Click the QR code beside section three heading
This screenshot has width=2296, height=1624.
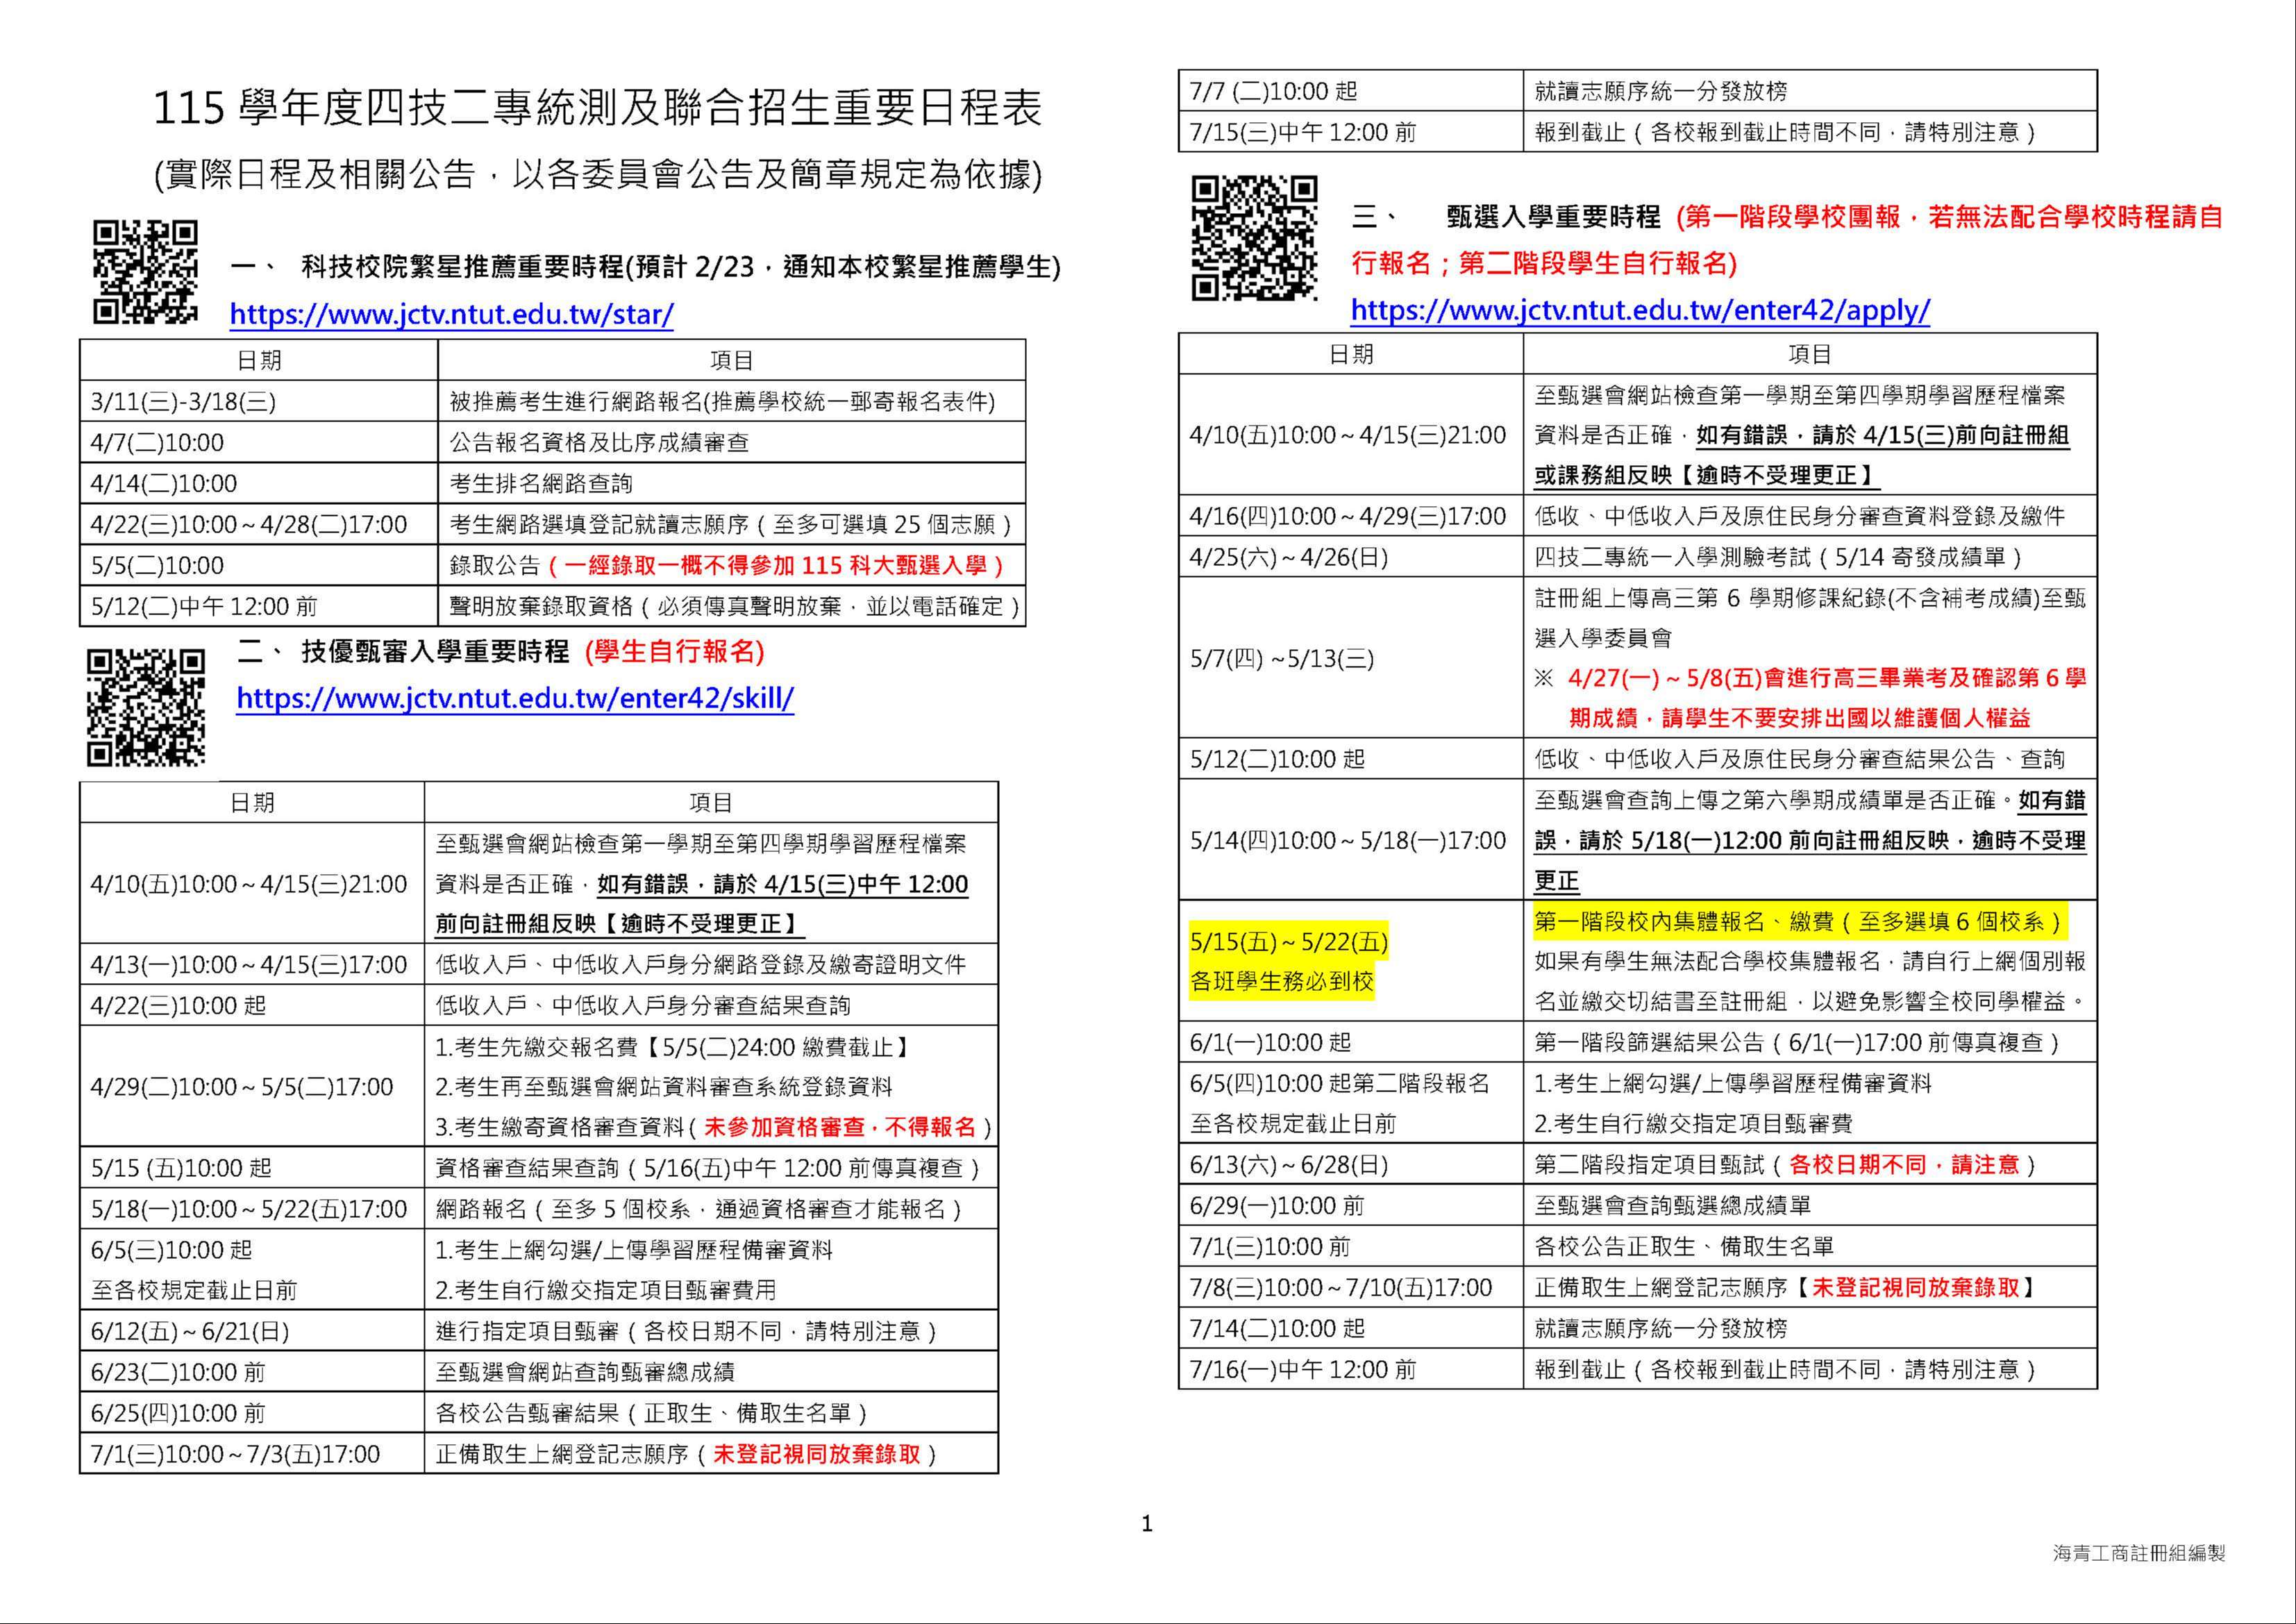point(1255,238)
